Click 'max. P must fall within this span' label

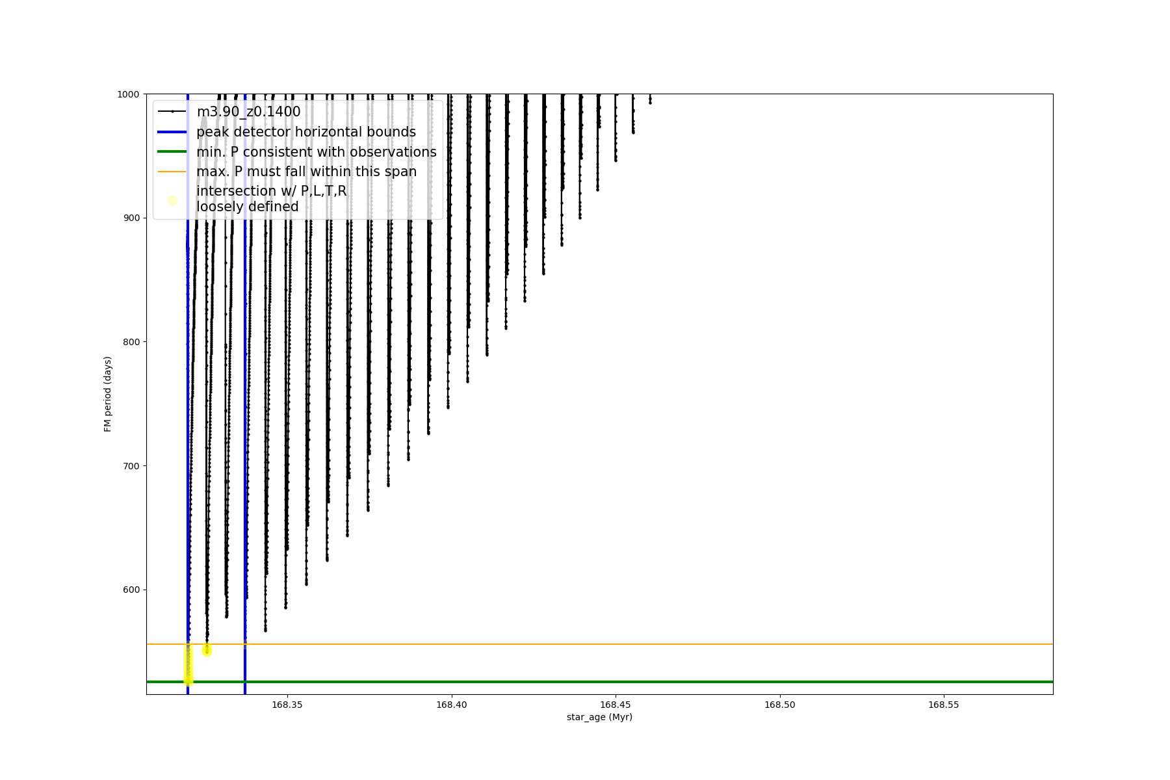[x=306, y=172]
